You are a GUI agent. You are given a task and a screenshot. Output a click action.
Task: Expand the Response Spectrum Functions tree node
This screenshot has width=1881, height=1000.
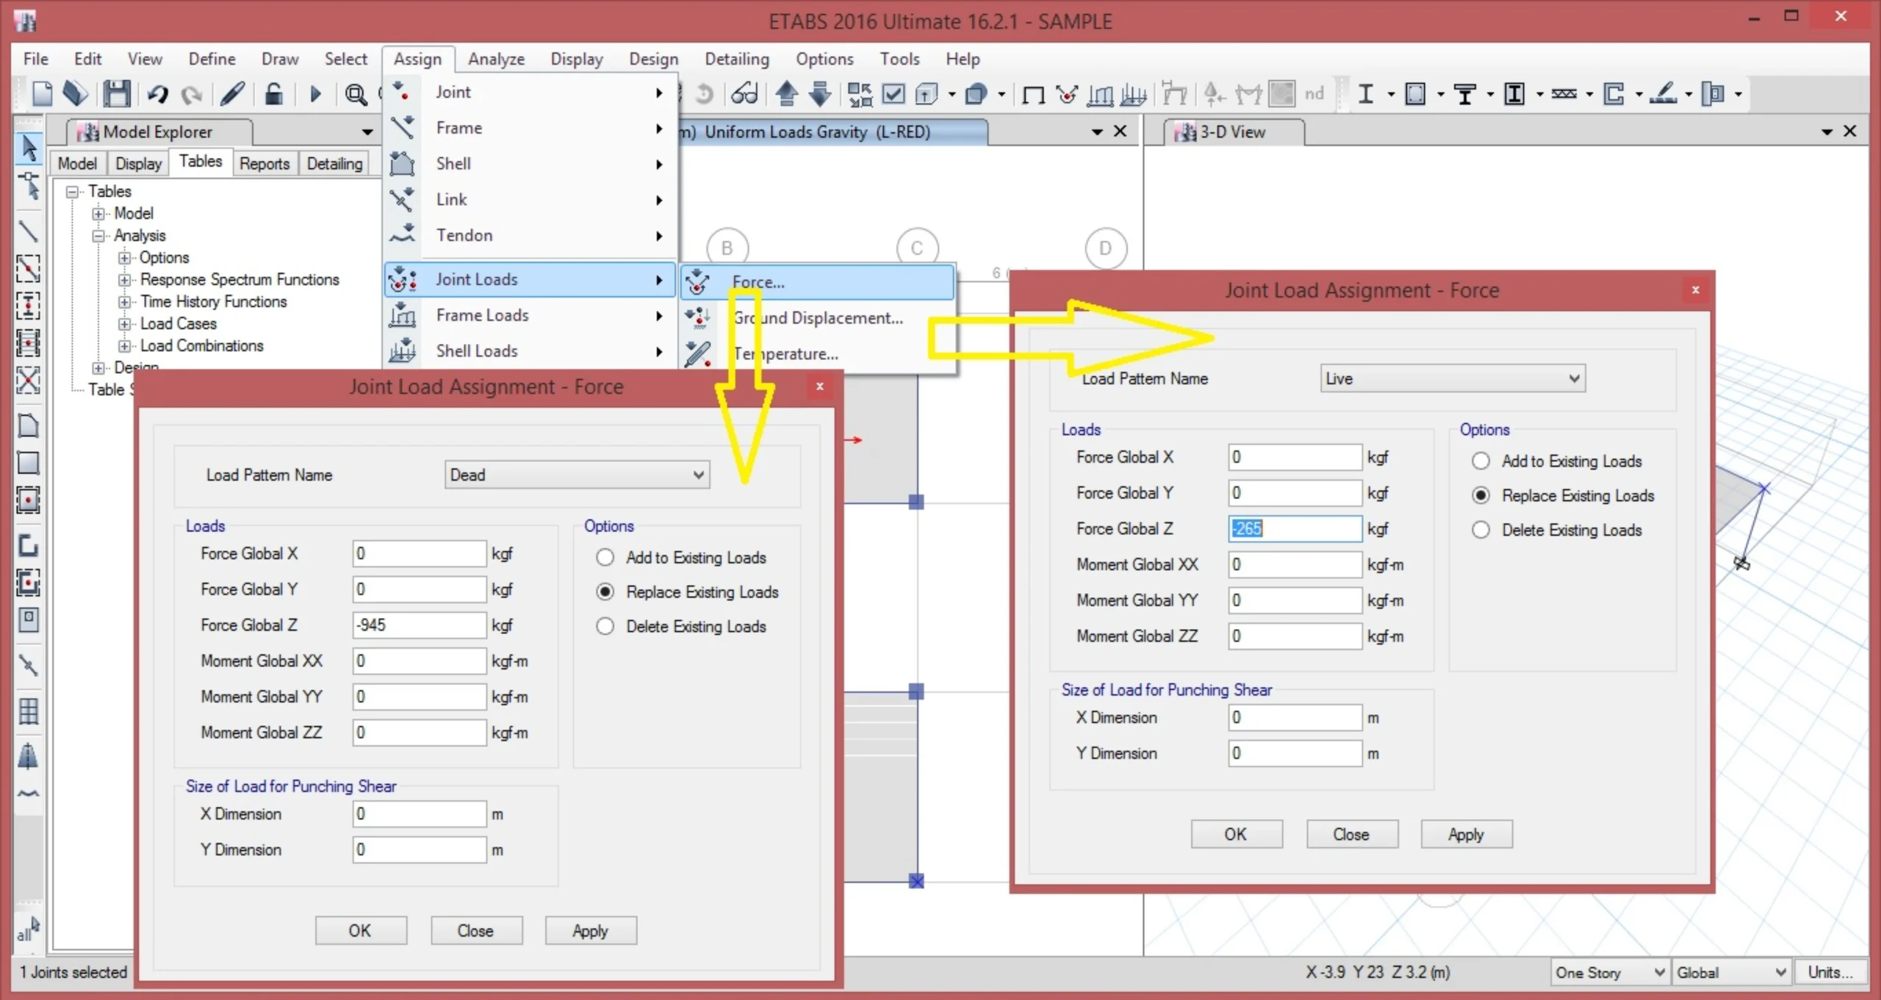[124, 280]
